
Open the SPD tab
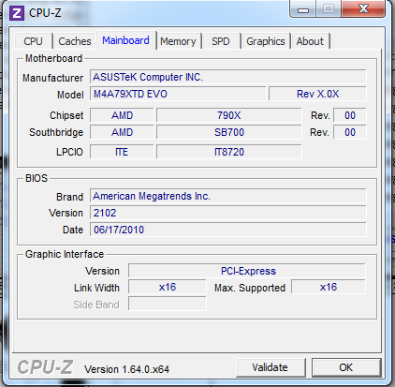tap(221, 41)
